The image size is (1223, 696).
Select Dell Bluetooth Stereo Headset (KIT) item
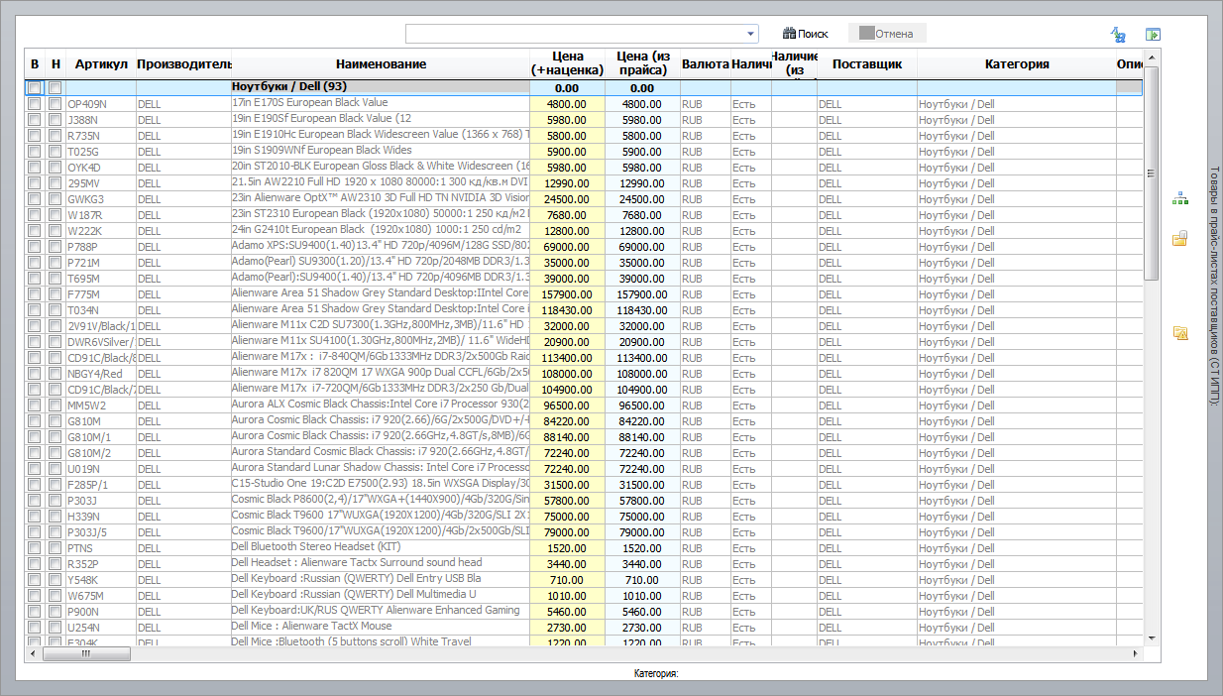tap(380, 547)
